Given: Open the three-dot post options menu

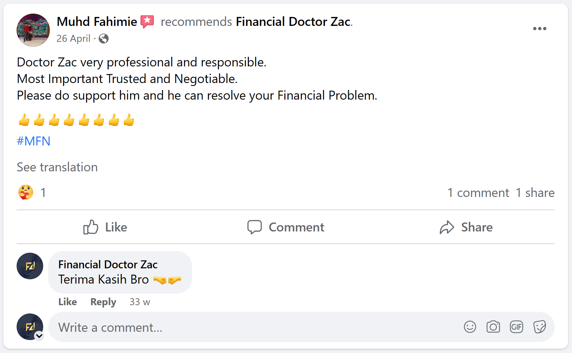Looking at the screenshot, I should click(x=539, y=29).
